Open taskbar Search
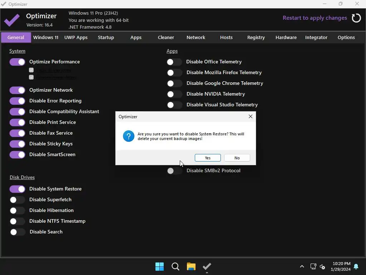This screenshot has height=275, width=366. coord(175,266)
